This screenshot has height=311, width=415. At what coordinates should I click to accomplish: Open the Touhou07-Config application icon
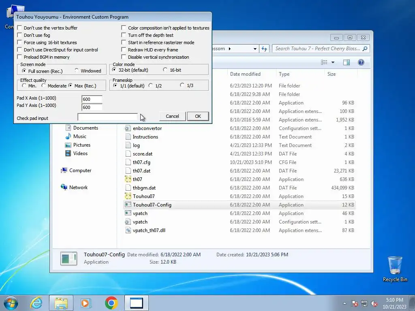(128, 204)
